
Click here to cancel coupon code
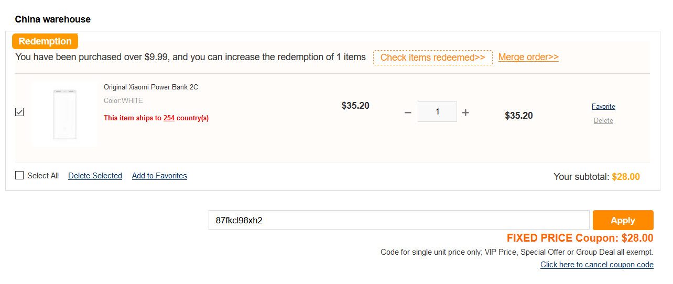(596, 265)
